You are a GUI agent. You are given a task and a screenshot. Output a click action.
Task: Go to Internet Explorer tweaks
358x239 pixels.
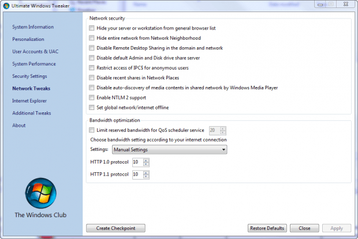pos(29,101)
